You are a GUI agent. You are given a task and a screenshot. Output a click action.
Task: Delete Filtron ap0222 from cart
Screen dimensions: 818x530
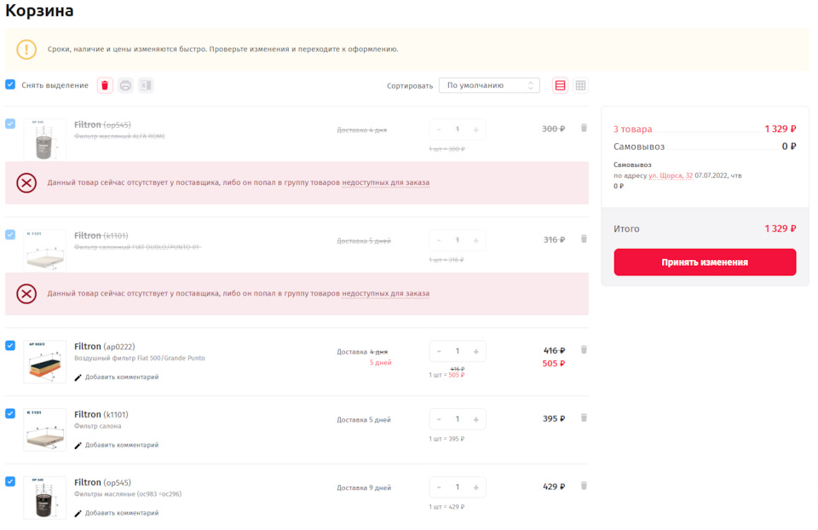pos(584,350)
